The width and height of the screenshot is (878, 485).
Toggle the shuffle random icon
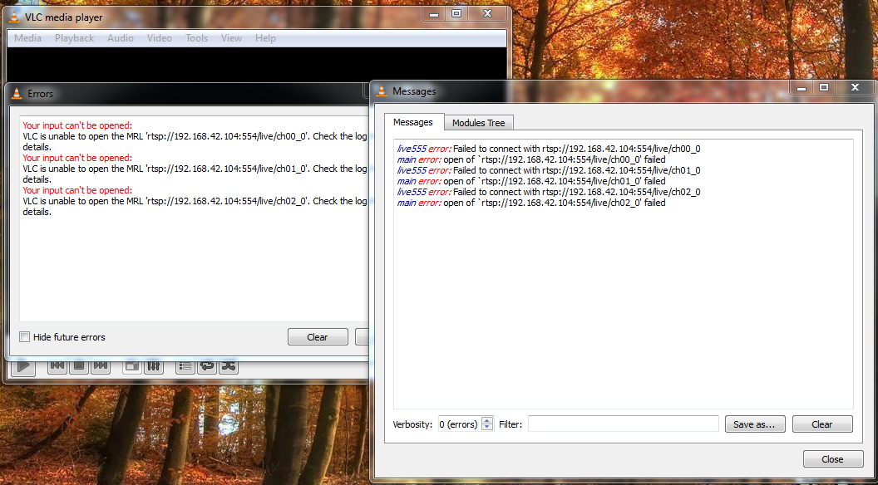[x=229, y=365]
